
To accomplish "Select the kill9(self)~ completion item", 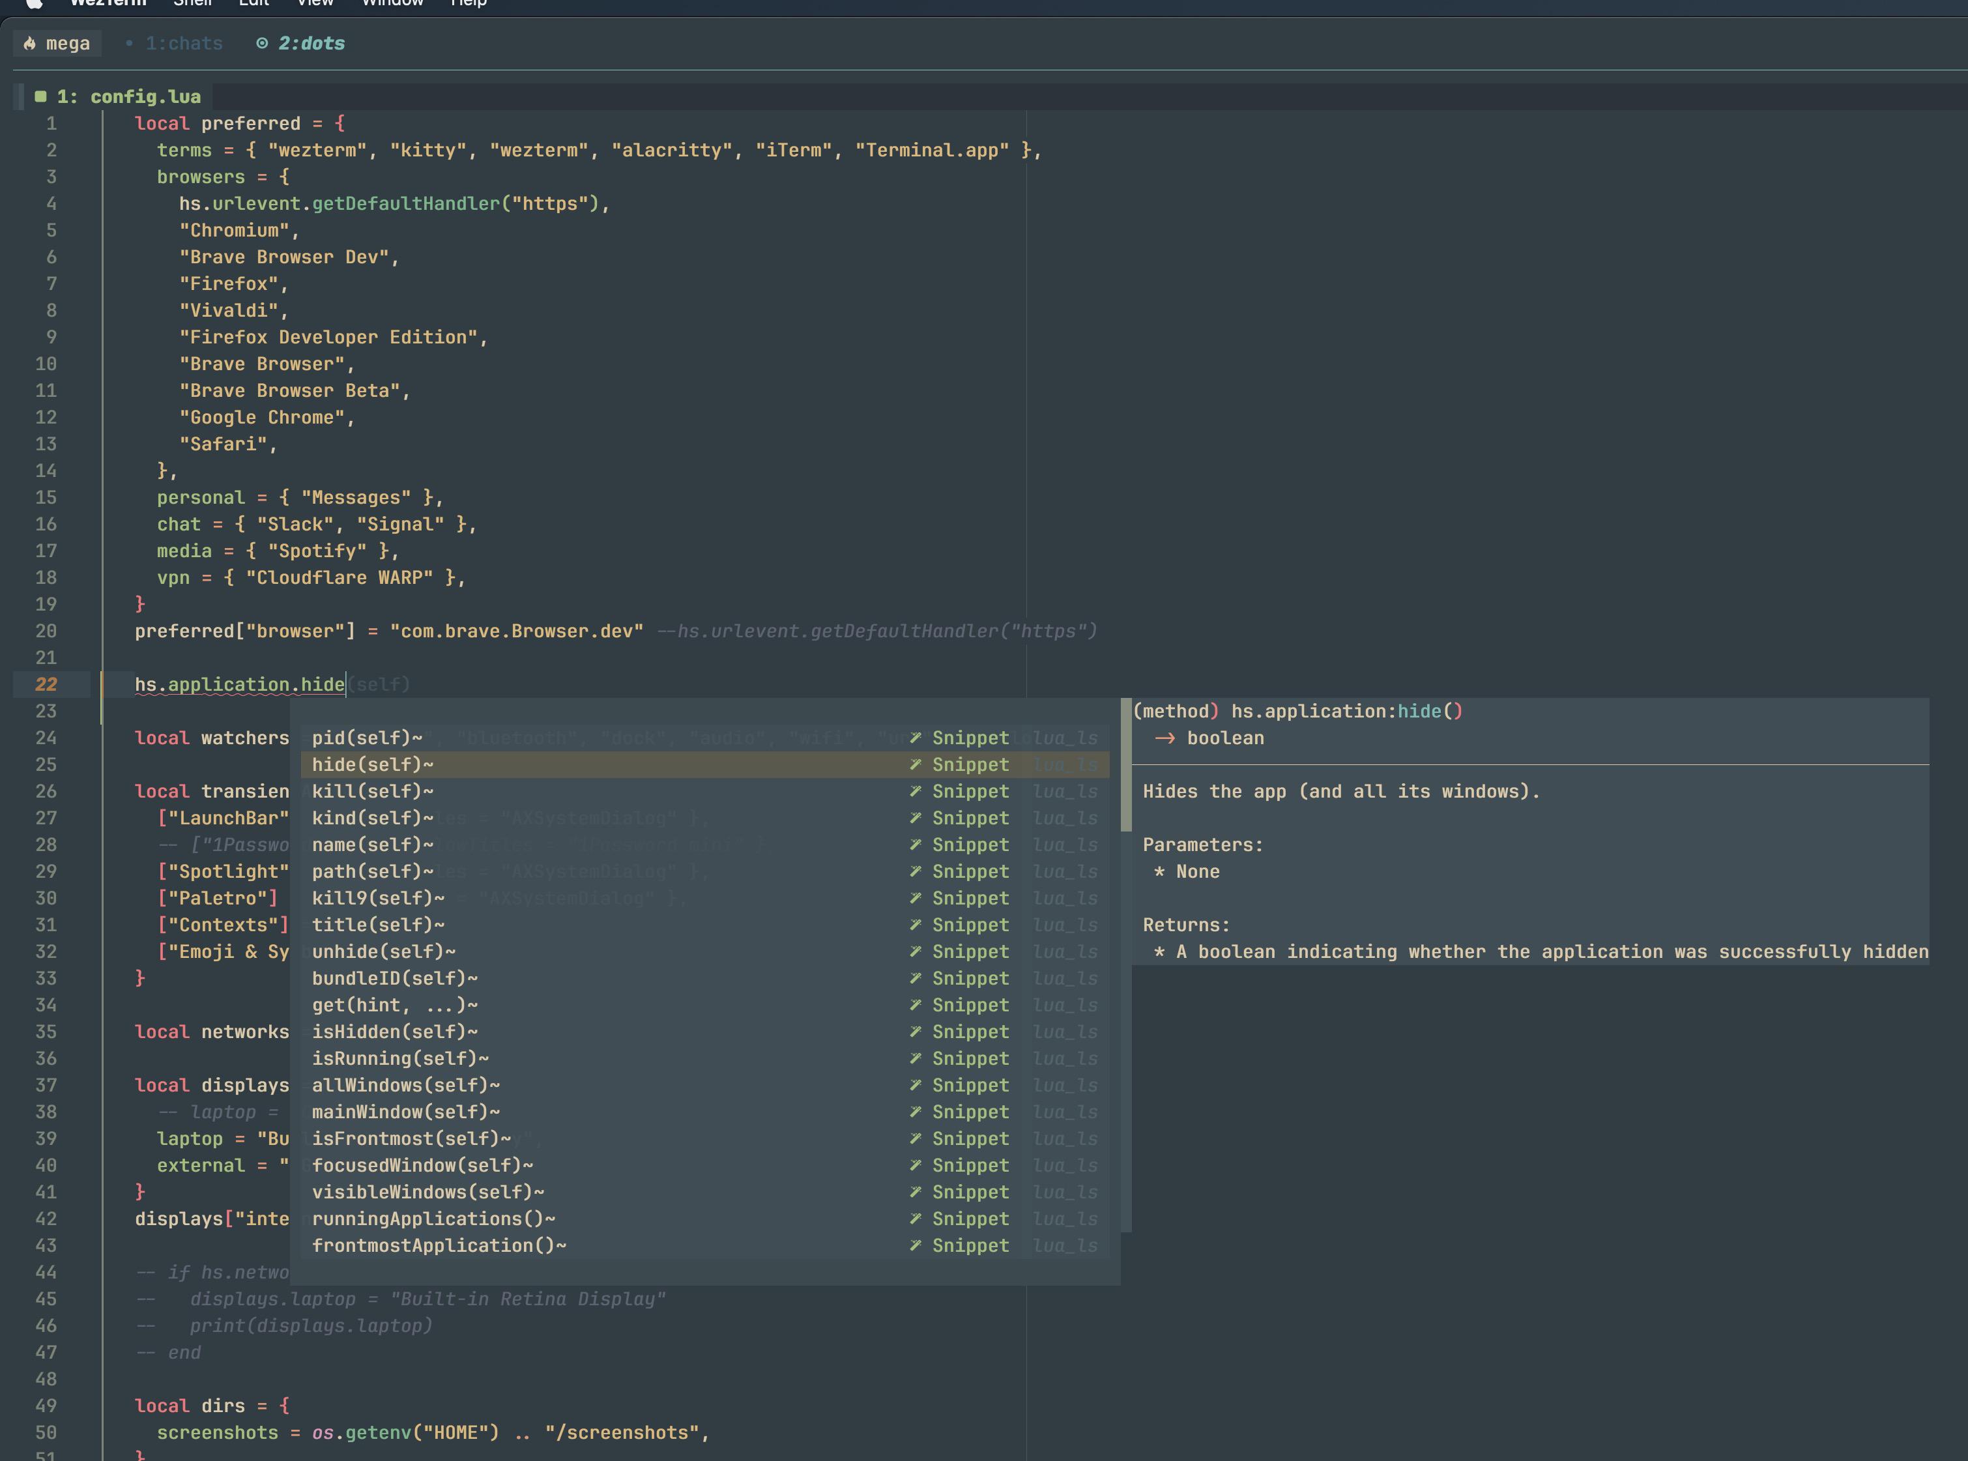I will pos(705,898).
